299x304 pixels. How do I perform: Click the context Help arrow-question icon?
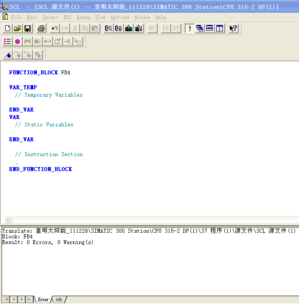click(233, 28)
